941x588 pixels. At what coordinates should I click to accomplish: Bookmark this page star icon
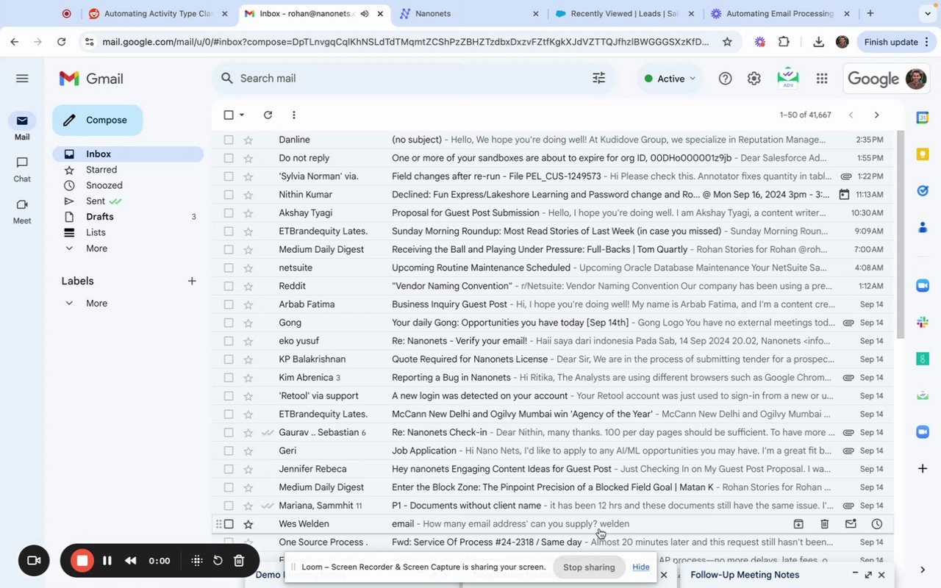(x=727, y=42)
